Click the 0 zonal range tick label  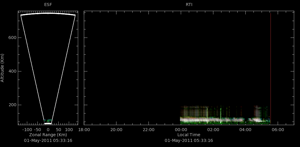point(48,130)
